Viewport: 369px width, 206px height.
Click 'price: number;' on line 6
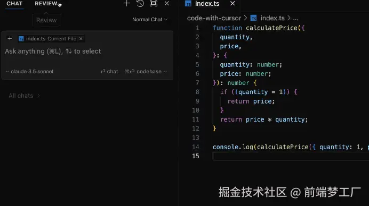245,74
